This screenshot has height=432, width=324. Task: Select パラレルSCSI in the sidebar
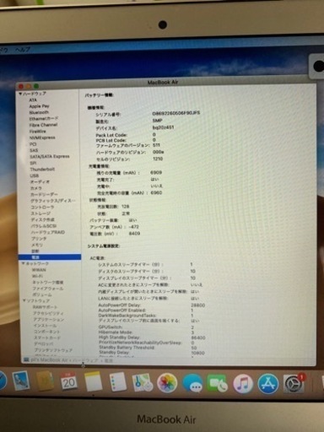(44, 226)
